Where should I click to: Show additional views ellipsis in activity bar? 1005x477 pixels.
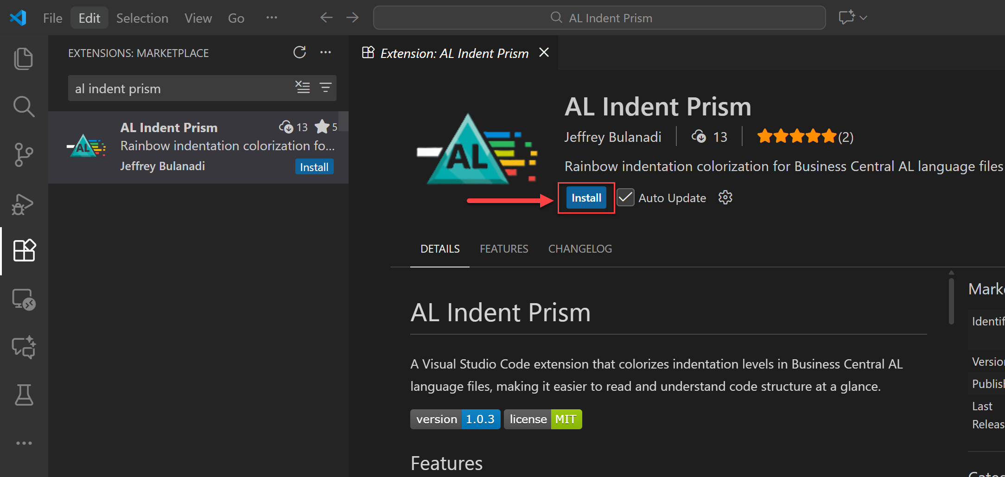tap(24, 443)
